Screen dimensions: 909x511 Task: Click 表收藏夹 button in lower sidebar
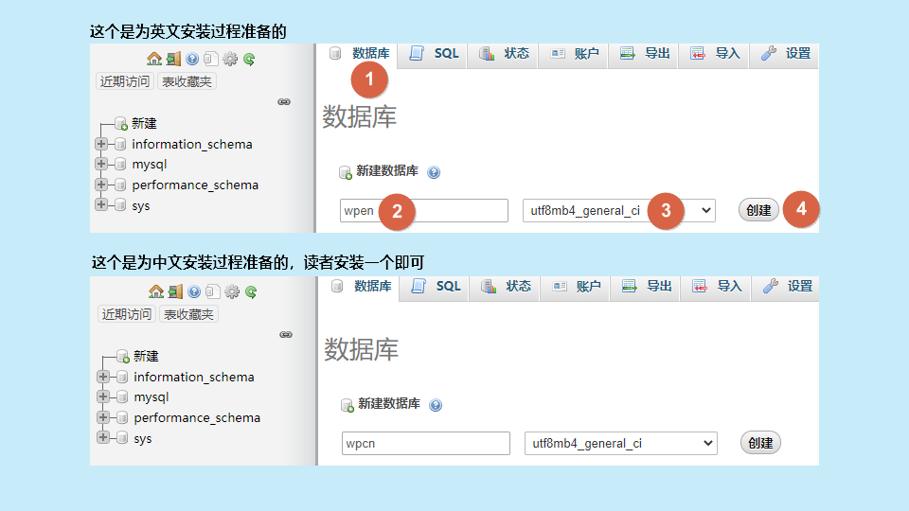188,314
